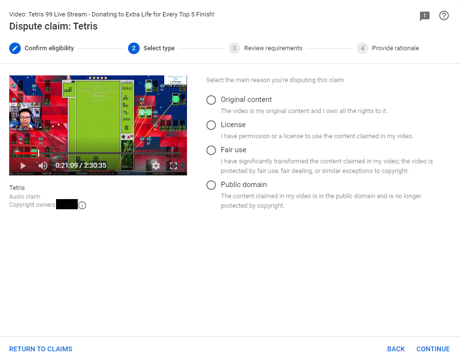This screenshot has width=460, height=360.
Task: Click the Confirm eligibility step label
Action: (x=49, y=48)
